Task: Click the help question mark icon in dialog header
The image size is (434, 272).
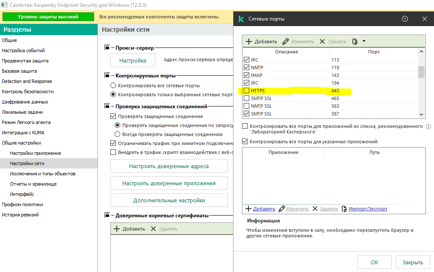Action: (x=404, y=19)
